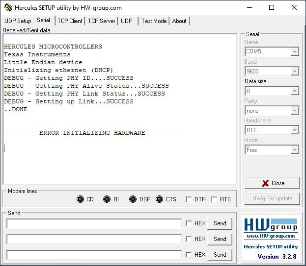Screen dimensions: 306x266
Task: Click the HERCULES MICROCONTROLLERS text line
Action: click(53, 47)
